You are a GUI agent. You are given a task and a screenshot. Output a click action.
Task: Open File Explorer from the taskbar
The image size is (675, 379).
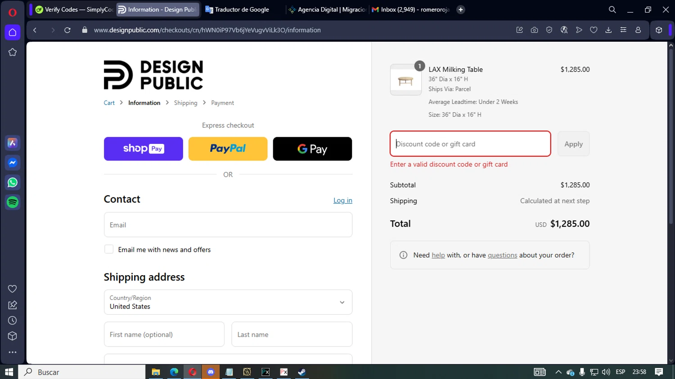click(x=156, y=372)
